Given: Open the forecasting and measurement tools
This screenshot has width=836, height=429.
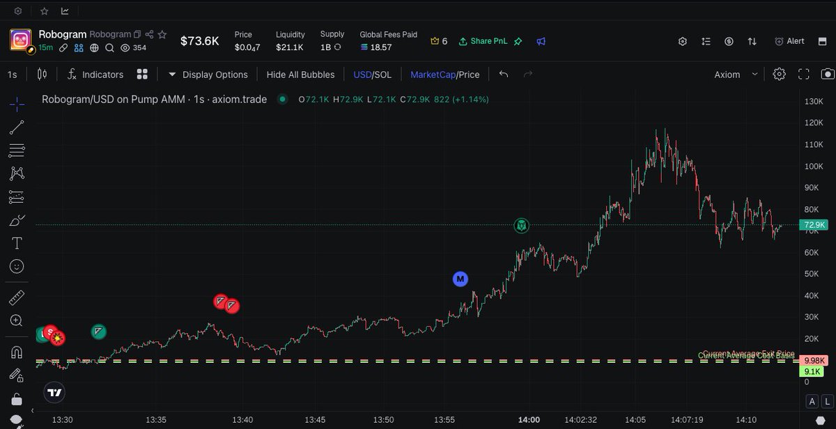Looking at the screenshot, I should click(x=17, y=197).
